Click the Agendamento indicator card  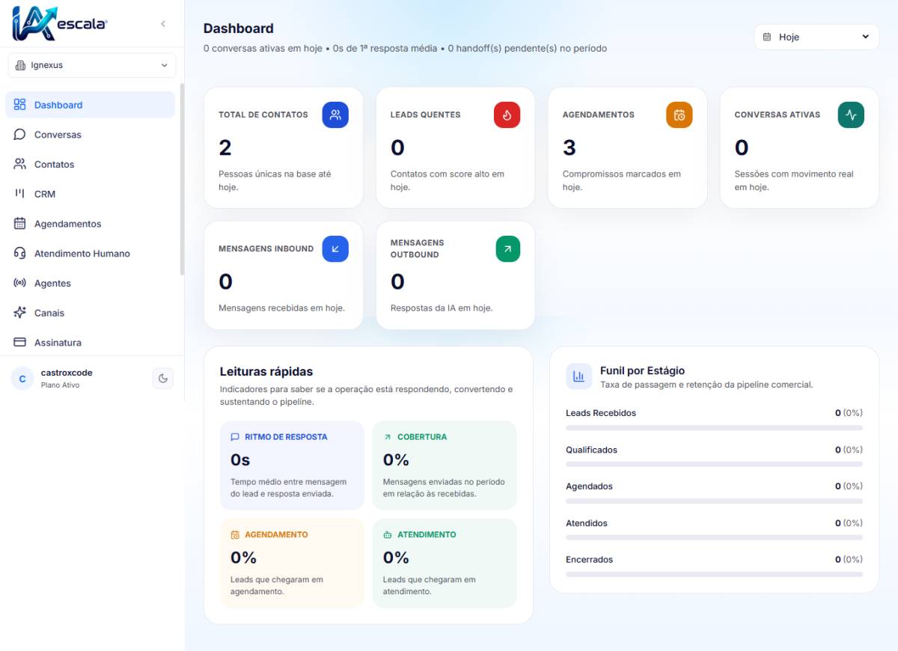tap(292, 563)
